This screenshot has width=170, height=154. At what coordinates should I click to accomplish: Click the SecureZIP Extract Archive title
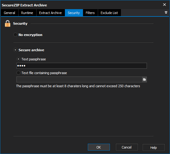coord(24,5)
